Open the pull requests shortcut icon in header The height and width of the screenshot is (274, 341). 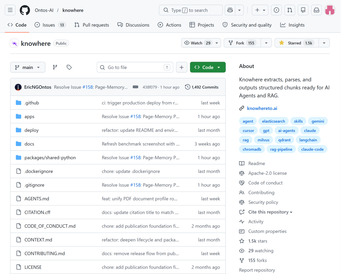[290, 10]
